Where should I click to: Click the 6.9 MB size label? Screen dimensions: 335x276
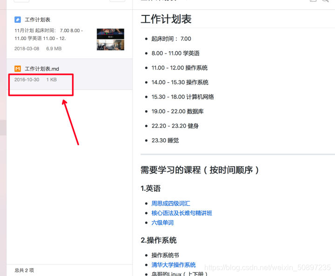click(x=54, y=48)
